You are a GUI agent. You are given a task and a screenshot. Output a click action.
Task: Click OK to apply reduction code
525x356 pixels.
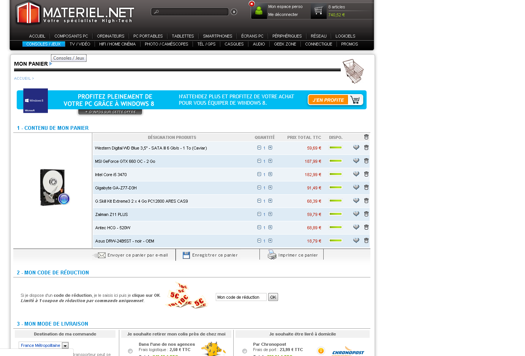273,297
